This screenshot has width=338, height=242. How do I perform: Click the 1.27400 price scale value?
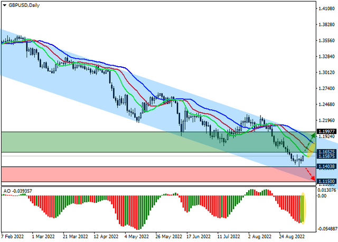[x=326, y=88]
